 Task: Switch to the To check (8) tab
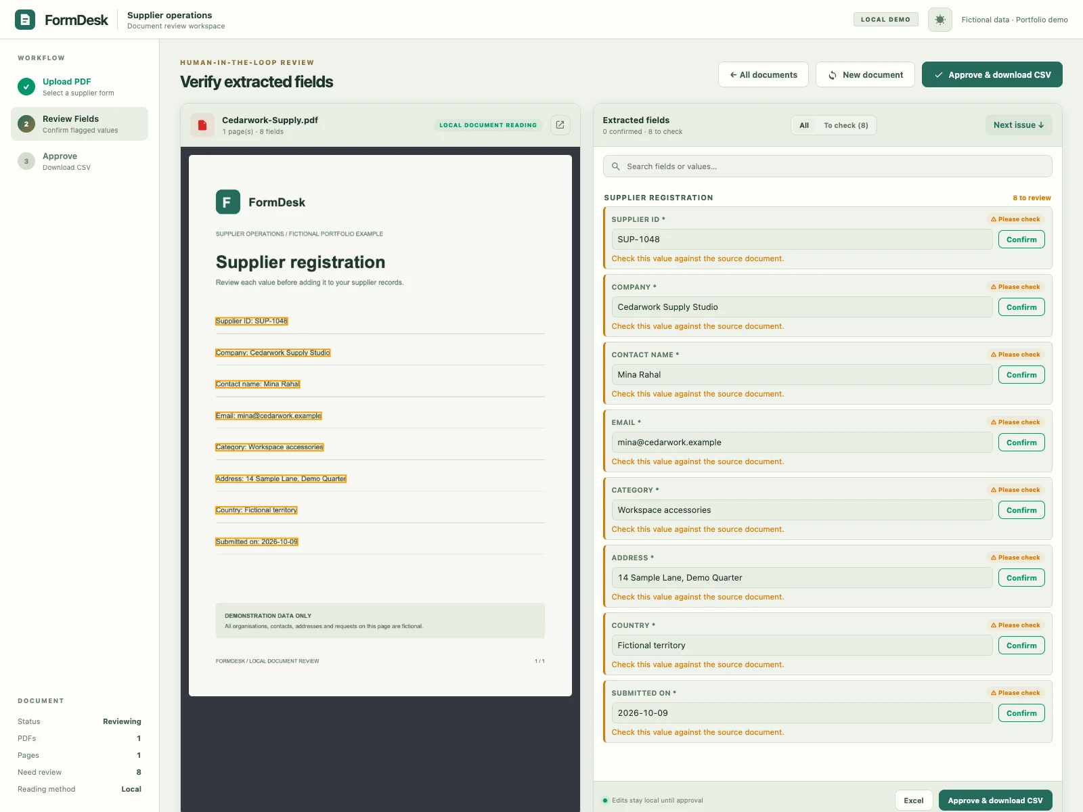pyautogui.click(x=846, y=125)
